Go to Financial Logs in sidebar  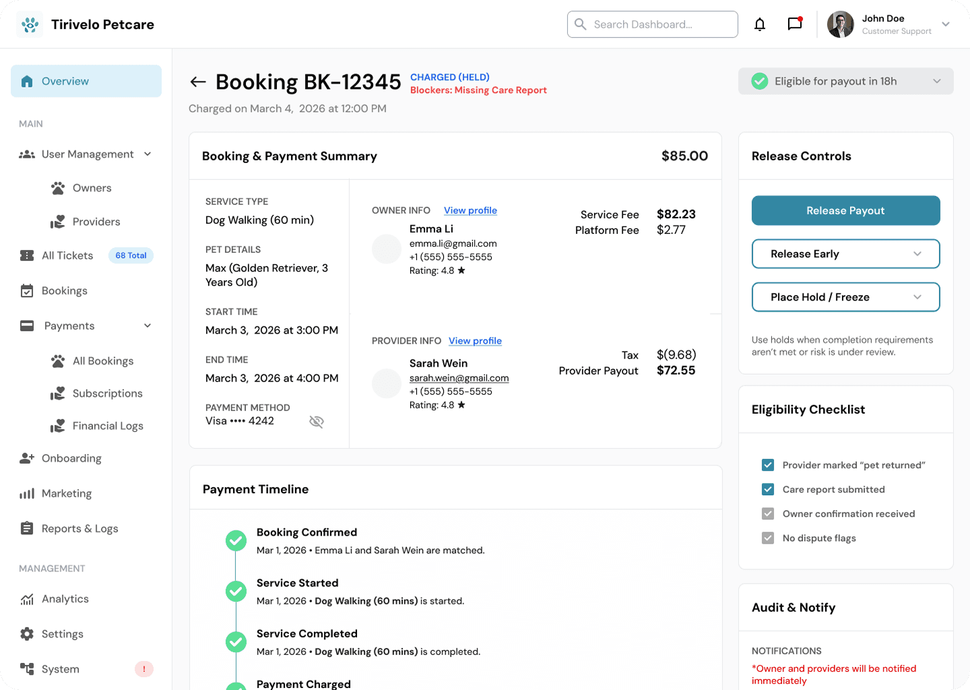click(108, 426)
